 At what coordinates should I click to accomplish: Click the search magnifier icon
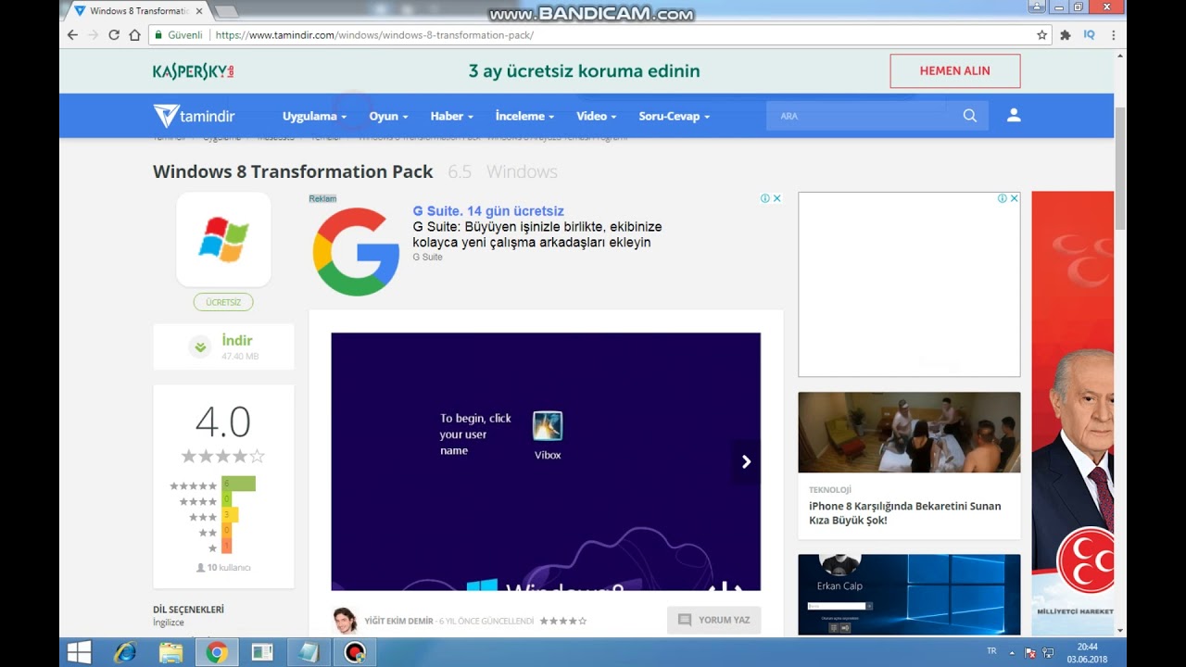[969, 116]
